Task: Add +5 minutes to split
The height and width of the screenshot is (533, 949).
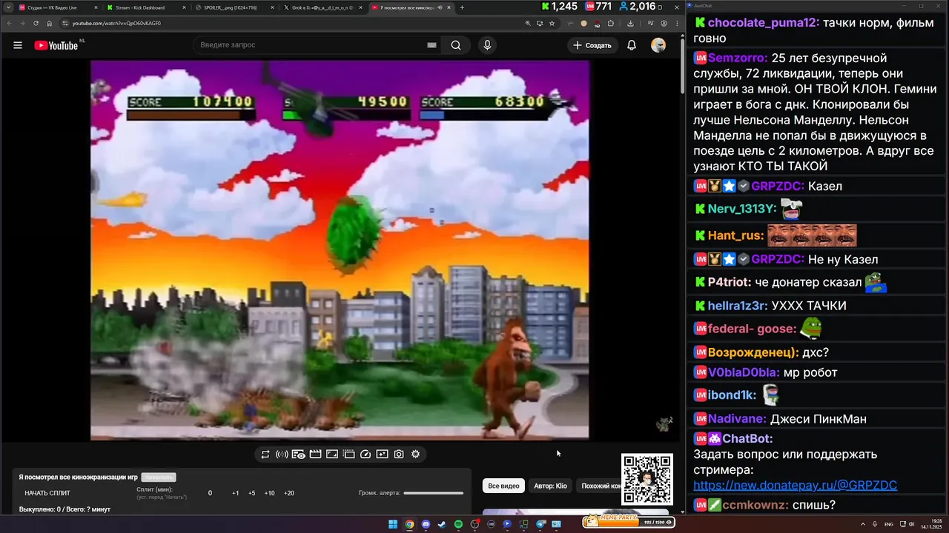Action: pos(252,493)
